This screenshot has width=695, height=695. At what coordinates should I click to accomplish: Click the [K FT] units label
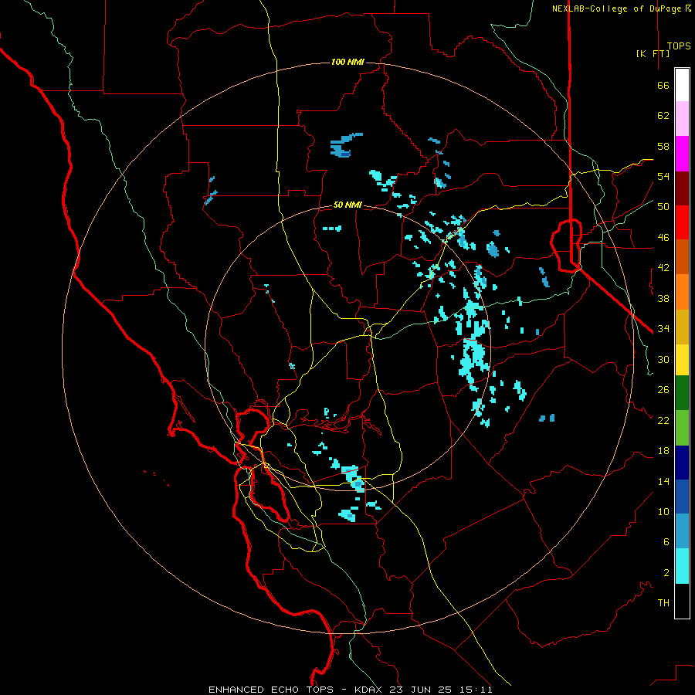653,53
